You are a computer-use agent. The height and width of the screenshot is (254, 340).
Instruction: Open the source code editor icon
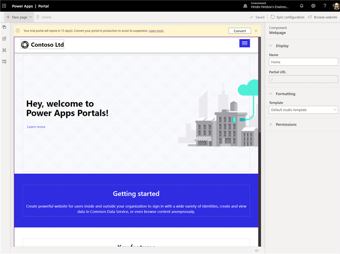[x=257, y=251]
